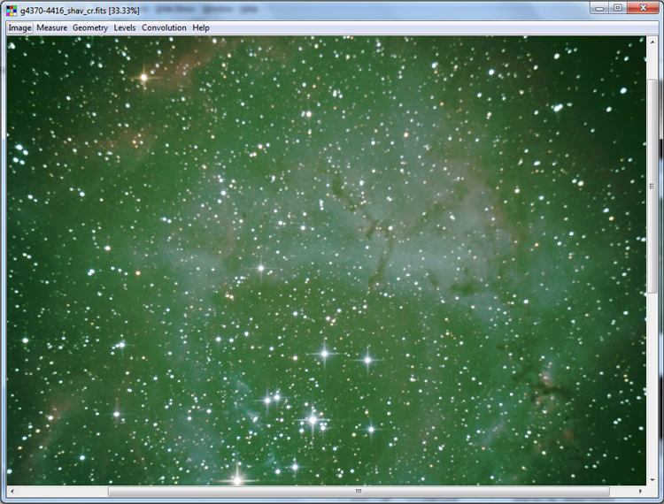Click the vertical scrollbar up arrow
This screenshot has width=664, height=504.
(652, 42)
